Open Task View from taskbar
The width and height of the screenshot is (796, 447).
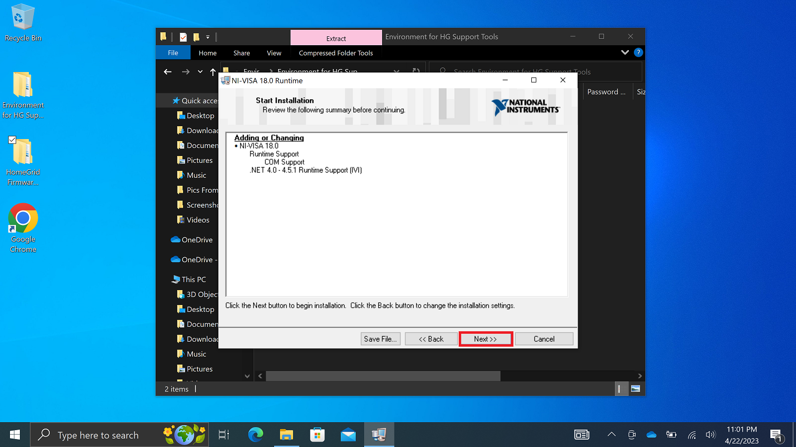[224, 435]
